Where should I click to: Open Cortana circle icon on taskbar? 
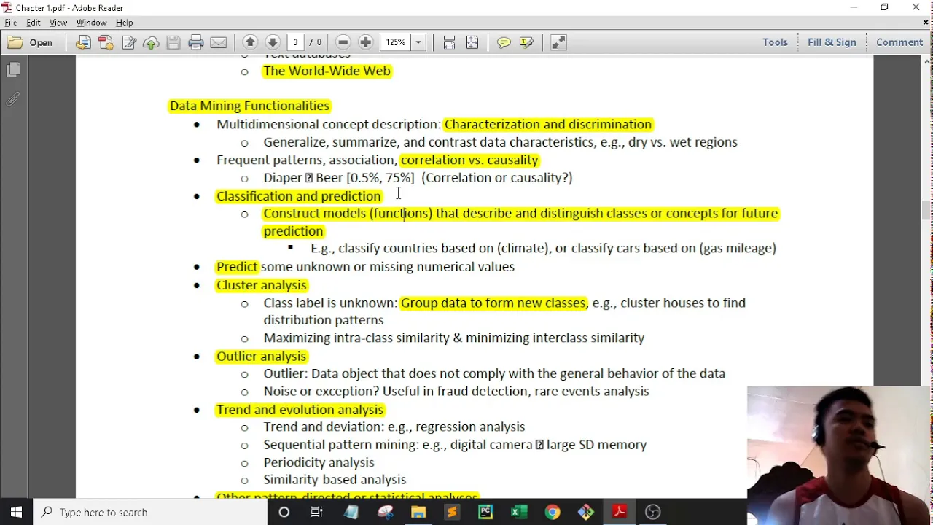tap(284, 512)
